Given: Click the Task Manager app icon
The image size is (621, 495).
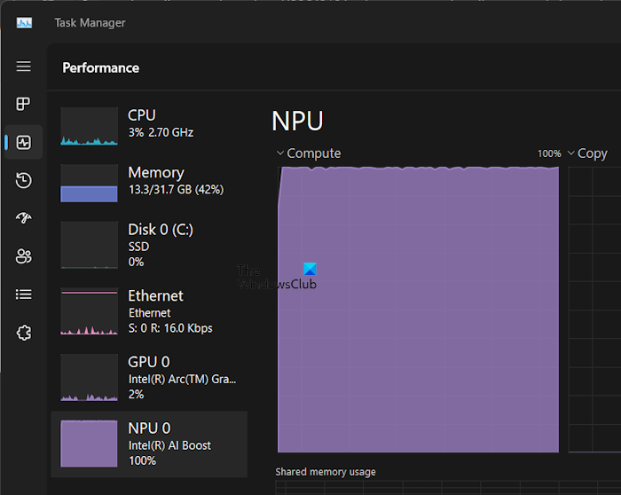Looking at the screenshot, I should (24, 22).
